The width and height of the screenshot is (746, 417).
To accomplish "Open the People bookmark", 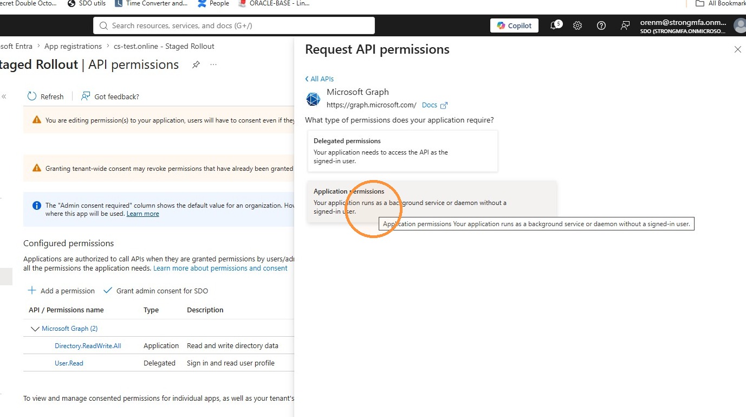I will tap(213, 3).
